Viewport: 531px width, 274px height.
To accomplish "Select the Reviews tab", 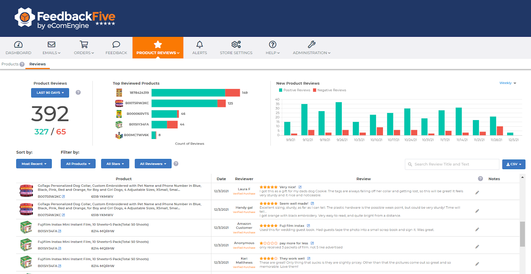I will click(x=38, y=64).
